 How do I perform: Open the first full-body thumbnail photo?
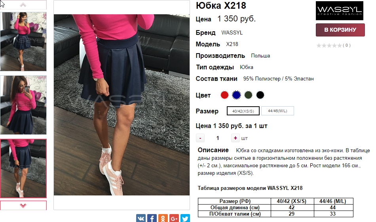(23, 41)
